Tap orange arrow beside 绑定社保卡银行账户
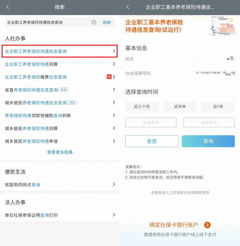 207,225
